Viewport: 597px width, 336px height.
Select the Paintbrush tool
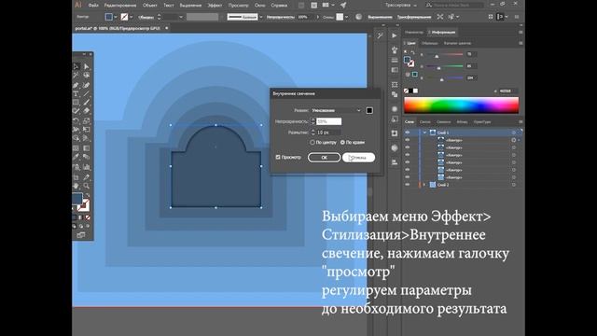(x=87, y=103)
